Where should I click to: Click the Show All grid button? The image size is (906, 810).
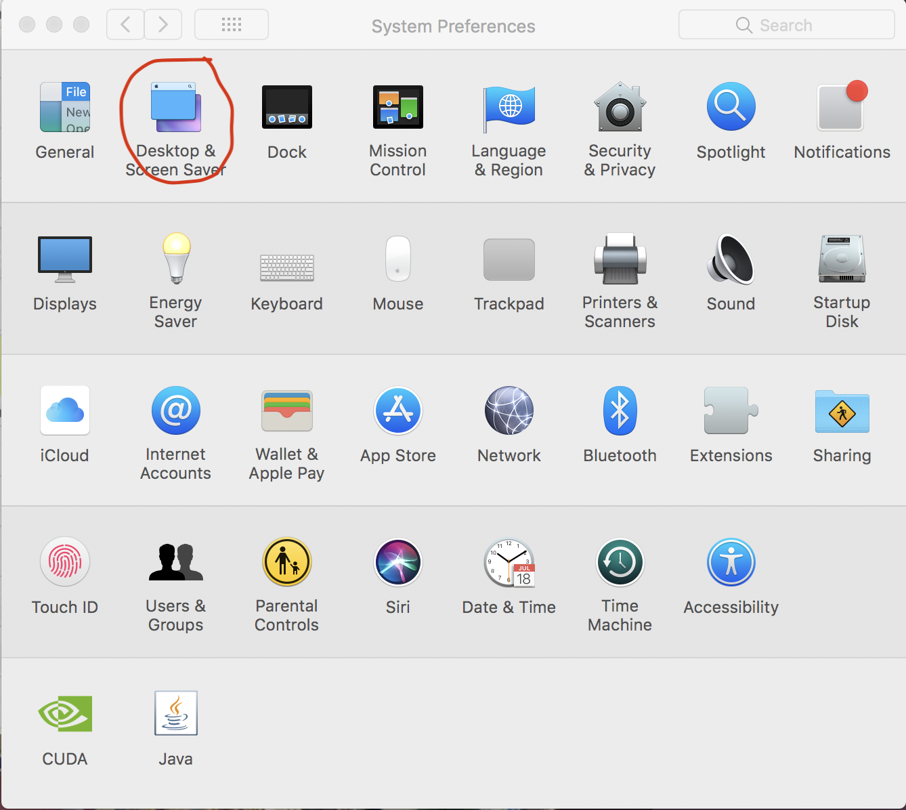tap(232, 25)
